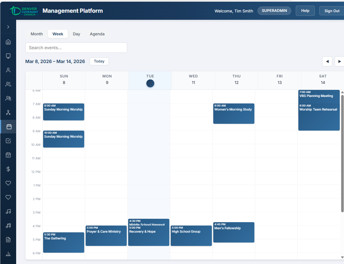344x264 pixels.
Task: Open the document/notes icon in sidebar
Action: pos(8,240)
